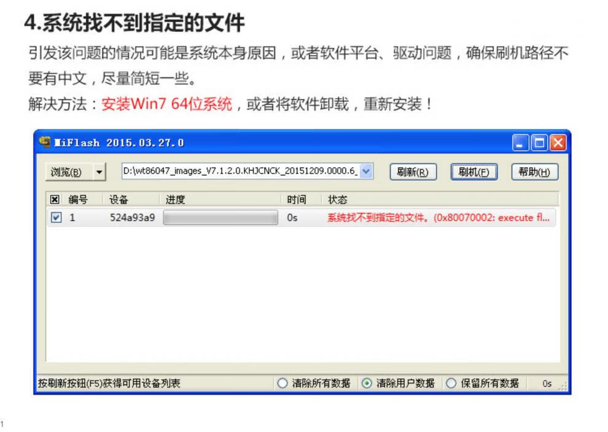Maximize the MiFlash window
Image resolution: width=608 pixels, height=432 pixels.
pos(539,143)
